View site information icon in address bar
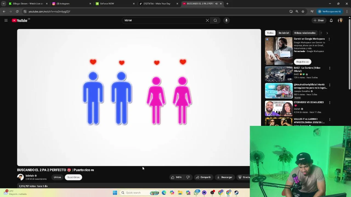The height and width of the screenshot is (197, 351). pyautogui.click(x=25, y=11)
